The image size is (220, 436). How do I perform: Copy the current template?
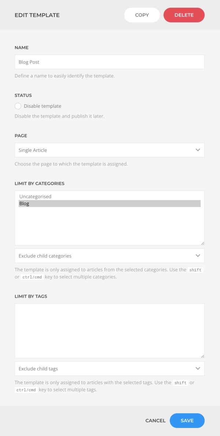142,15
